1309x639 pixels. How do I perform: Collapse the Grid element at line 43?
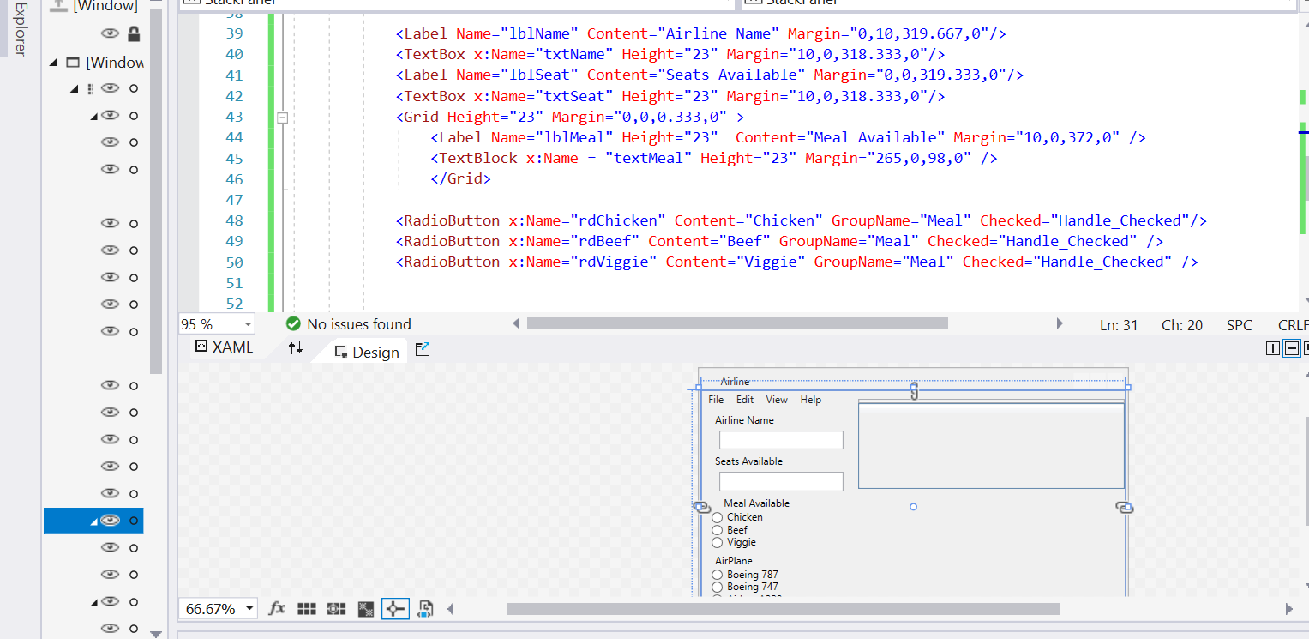pyautogui.click(x=283, y=117)
